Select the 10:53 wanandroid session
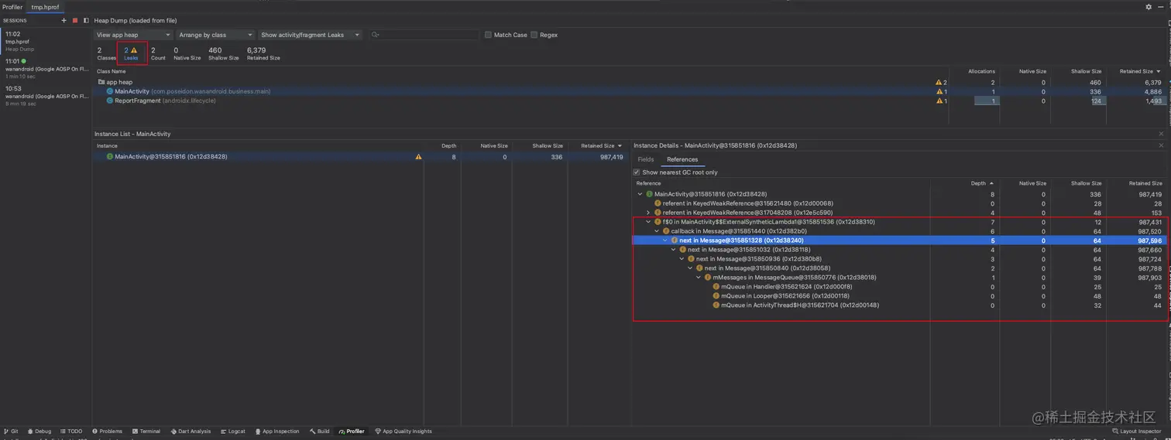The height and width of the screenshot is (440, 1171). pyautogui.click(x=45, y=96)
